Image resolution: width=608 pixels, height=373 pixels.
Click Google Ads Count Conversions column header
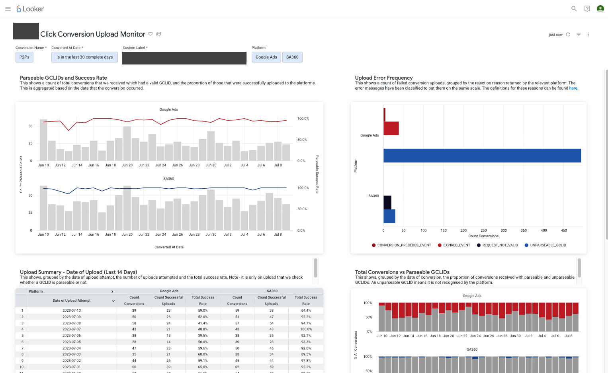pos(134,301)
